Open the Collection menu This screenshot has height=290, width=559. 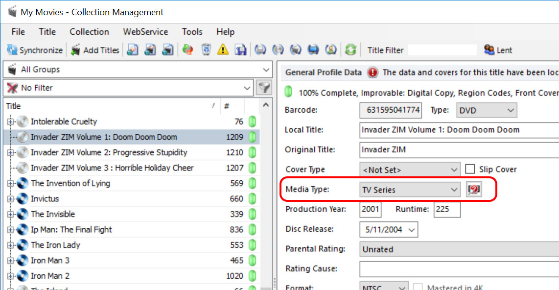coord(89,32)
